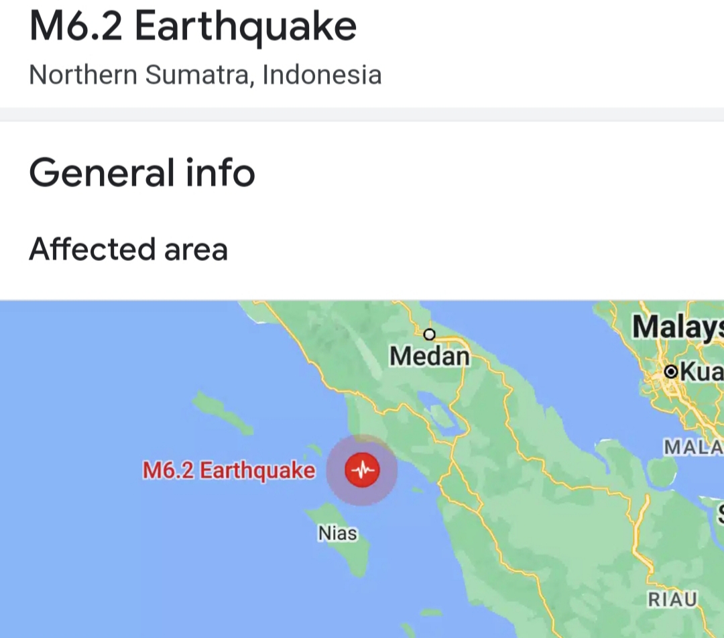Click the M6.2 Earthquake page title

(x=192, y=26)
